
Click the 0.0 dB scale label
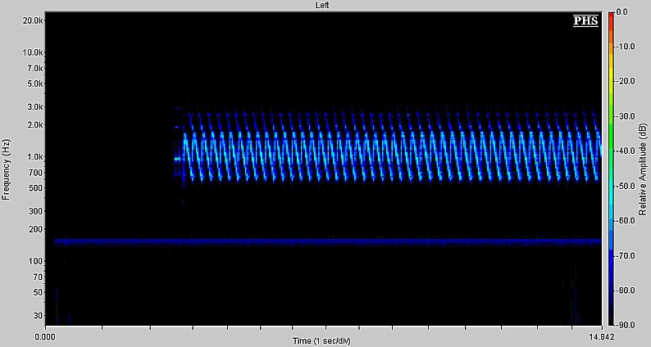click(623, 12)
